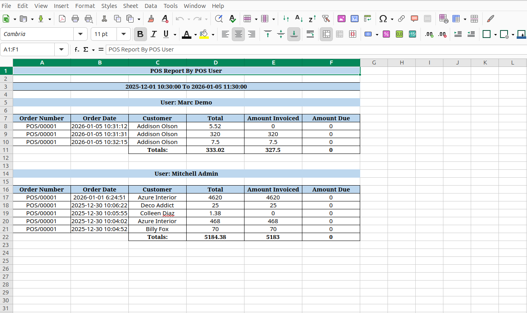The image size is (527, 313).
Task: Open the Data menu
Action: 151,6
